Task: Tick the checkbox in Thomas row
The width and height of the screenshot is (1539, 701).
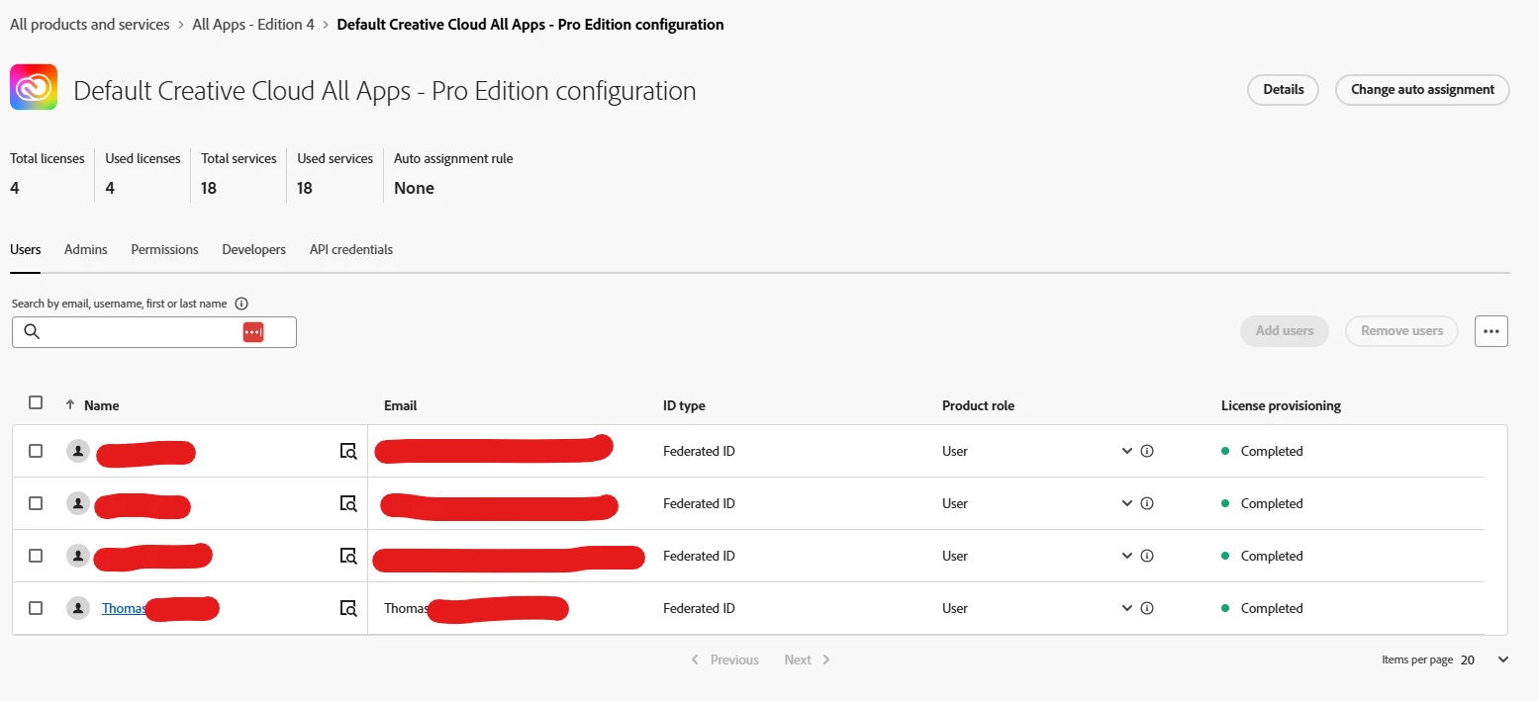Action: click(36, 608)
